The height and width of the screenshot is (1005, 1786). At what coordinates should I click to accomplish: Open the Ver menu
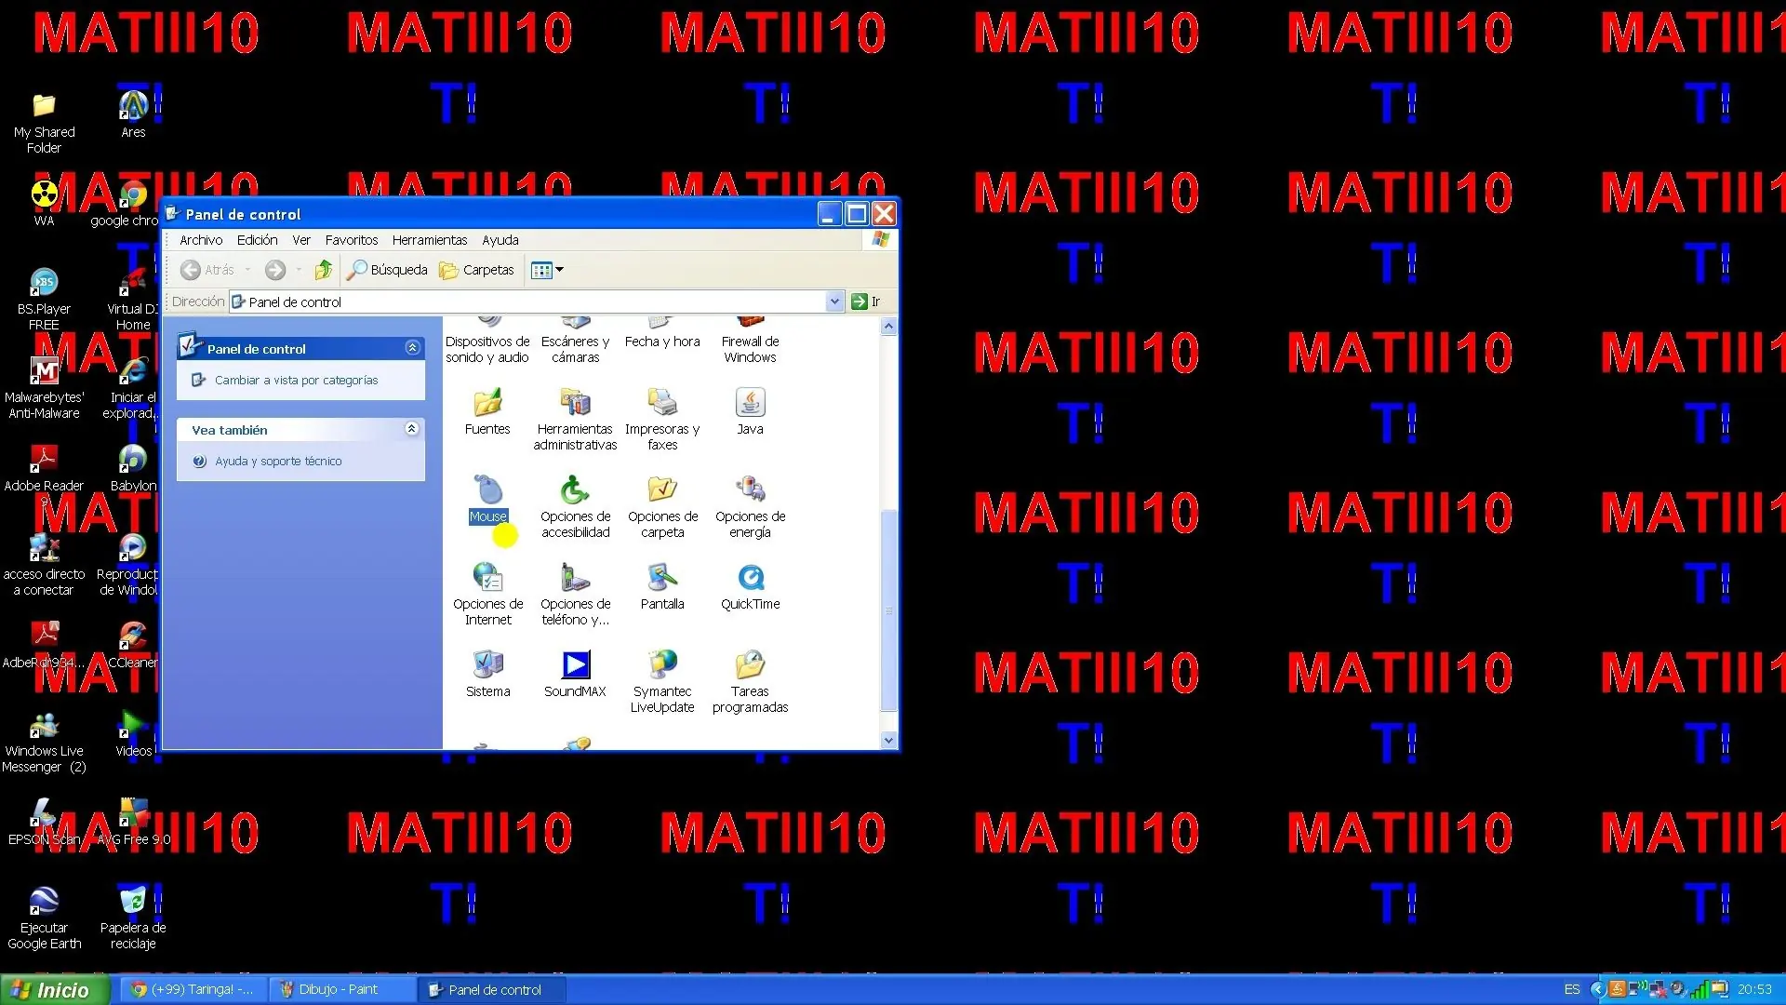coord(301,240)
